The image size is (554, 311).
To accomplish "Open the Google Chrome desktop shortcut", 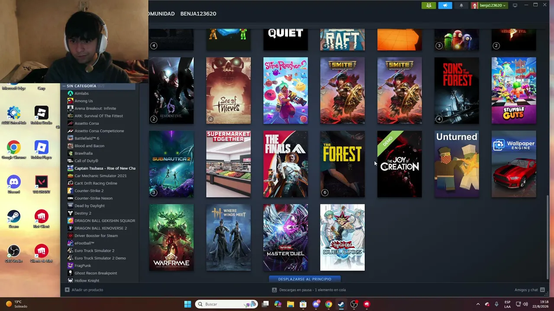I will click(13, 149).
